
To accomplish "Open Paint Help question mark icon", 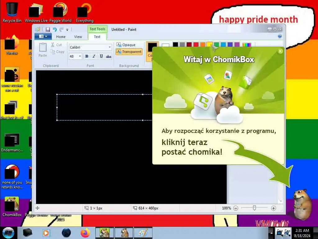I will pyautogui.click(x=280, y=36).
